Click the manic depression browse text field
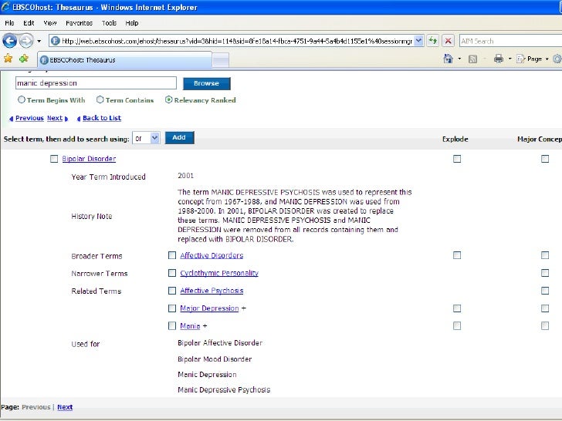 [96, 83]
